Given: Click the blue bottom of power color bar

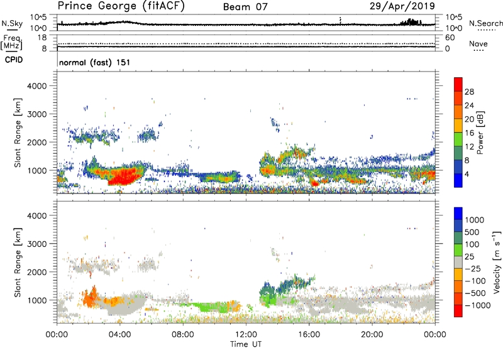Looking at the screenshot, I should (458, 180).
